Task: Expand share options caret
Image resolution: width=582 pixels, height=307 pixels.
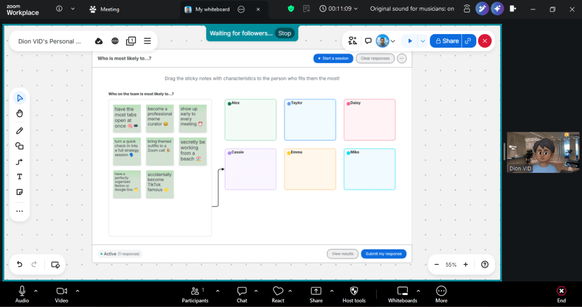Action: pyautogui.click(x=332, y=291)
